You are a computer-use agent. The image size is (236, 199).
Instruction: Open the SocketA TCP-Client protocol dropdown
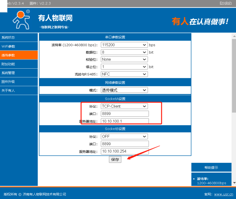tap(124, 106)
